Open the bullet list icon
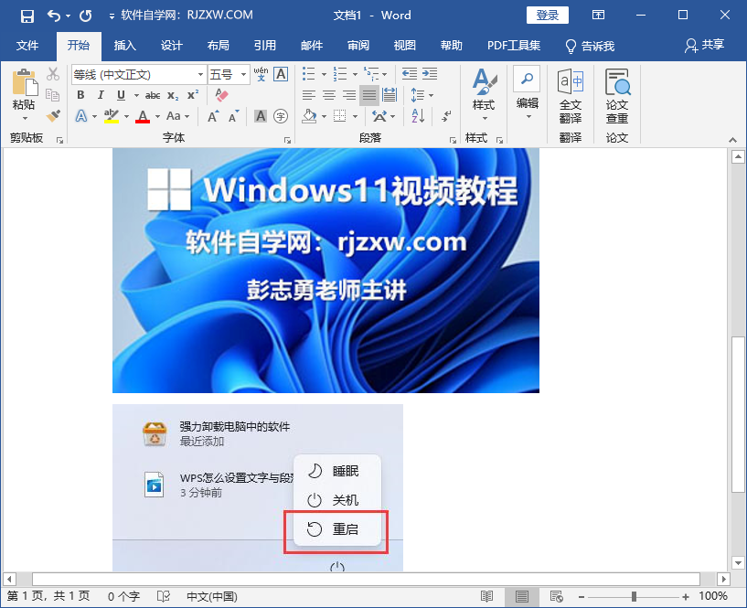Screen dimensions: 747x608 (x=307, y=73)
